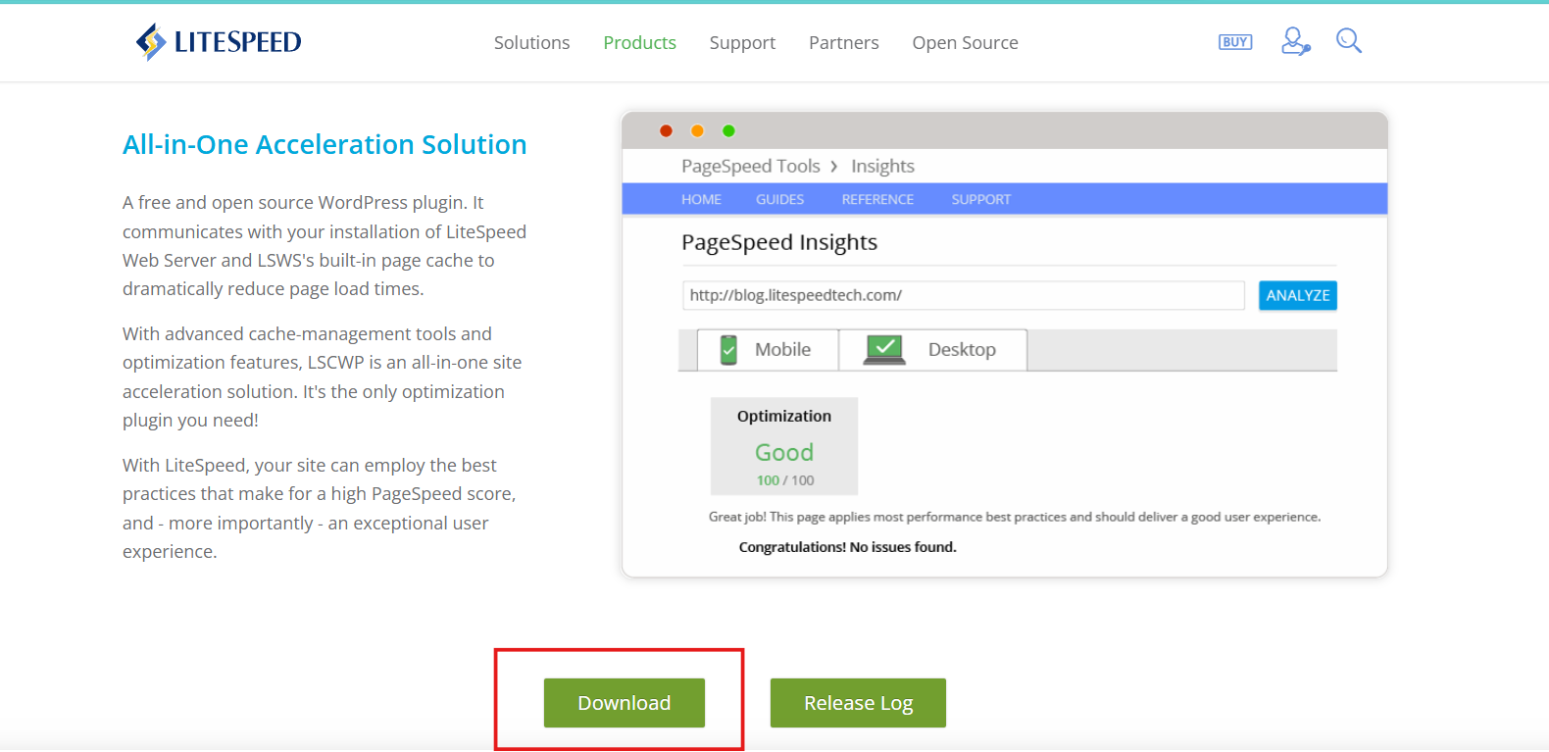
Task: Click the 'Congratulations! No issues found.' text
Action: coord(847,547)
